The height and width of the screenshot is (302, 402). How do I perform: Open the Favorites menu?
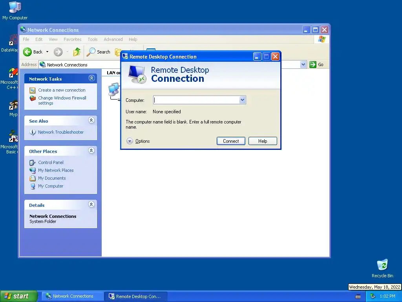coord(73,39)
